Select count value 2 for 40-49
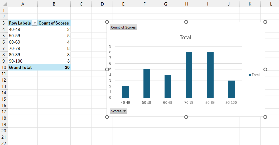The width and height of the screenshot is (279, 145). 54,29
